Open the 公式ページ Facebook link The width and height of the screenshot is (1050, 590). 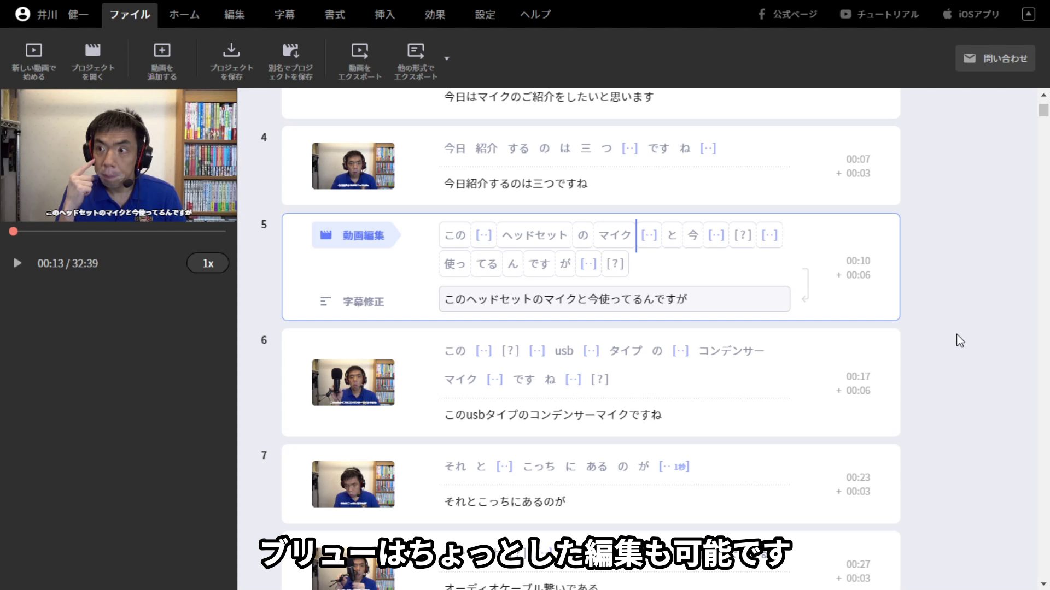coord(787,14)
